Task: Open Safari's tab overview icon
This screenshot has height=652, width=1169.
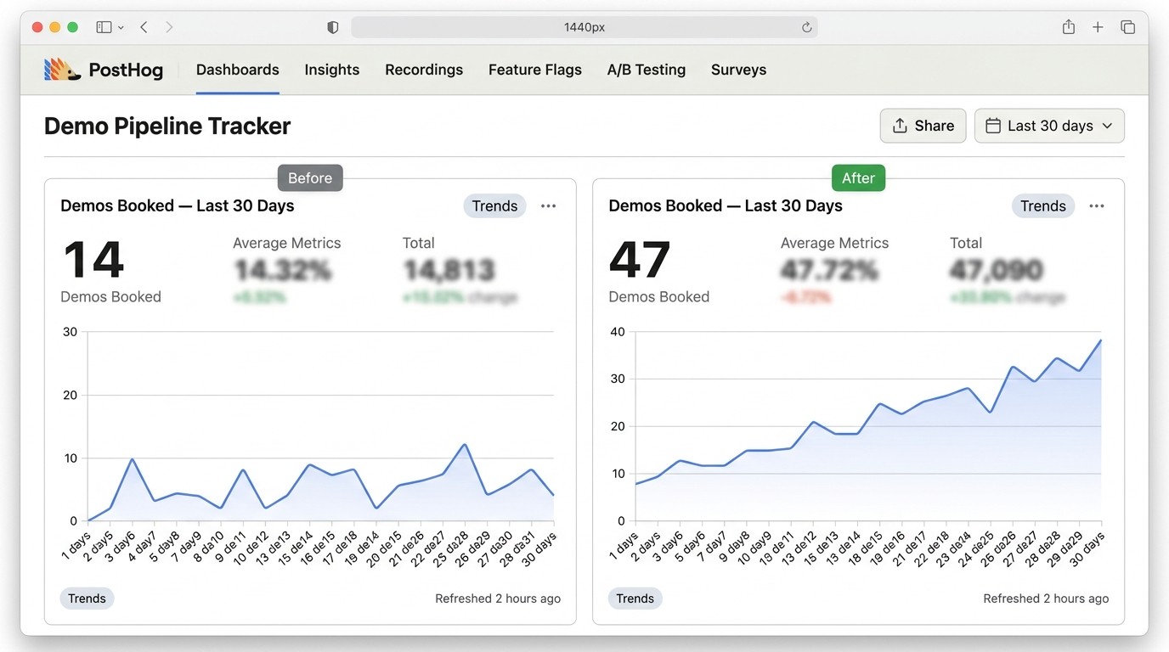Action: coord(1127,26)
